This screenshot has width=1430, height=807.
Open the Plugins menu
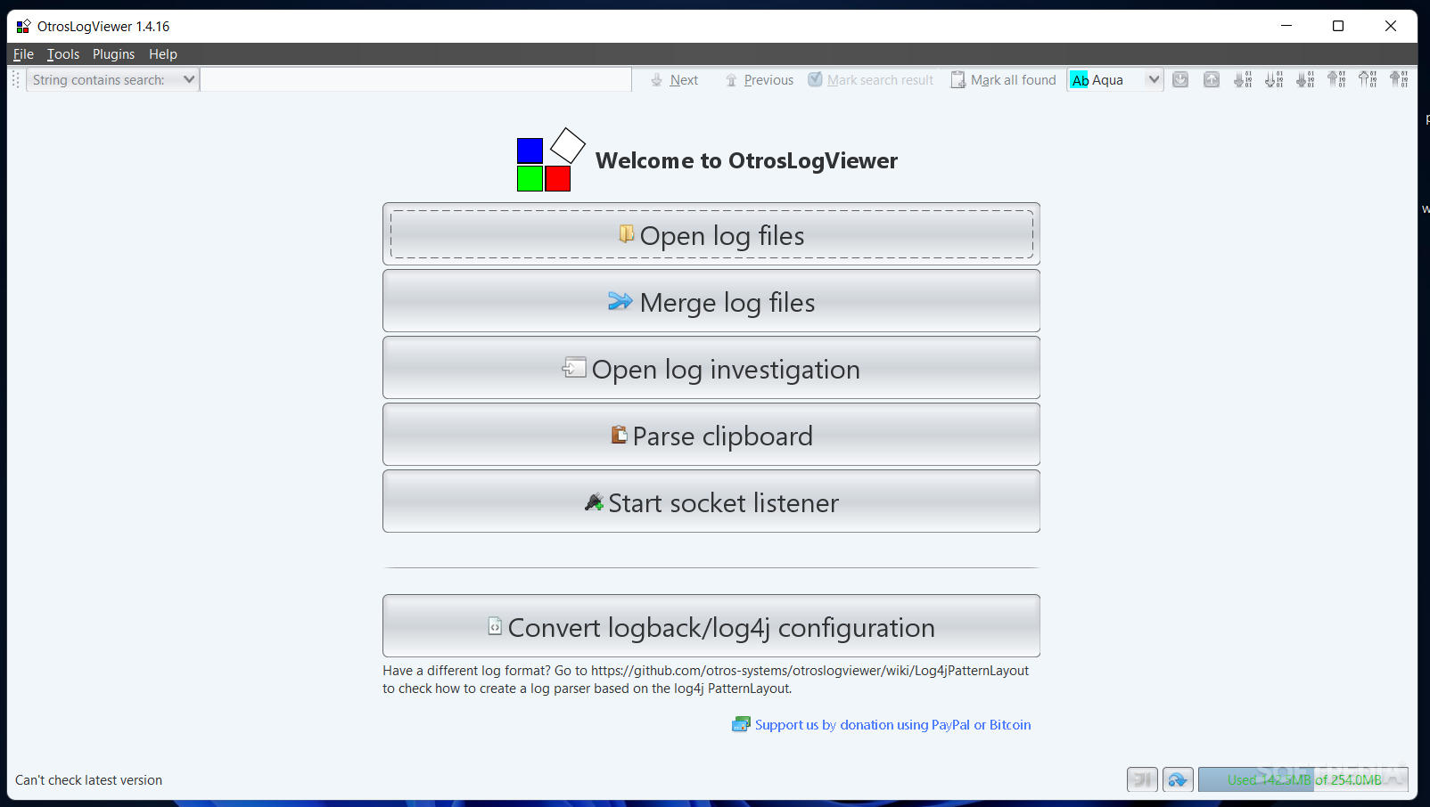(113, 54)
